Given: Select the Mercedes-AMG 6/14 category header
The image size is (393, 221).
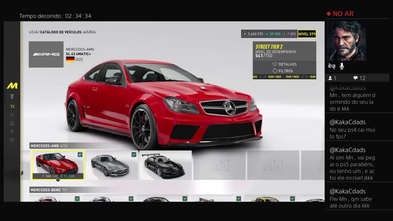Looking at the screenshot, I should point(49,146).
